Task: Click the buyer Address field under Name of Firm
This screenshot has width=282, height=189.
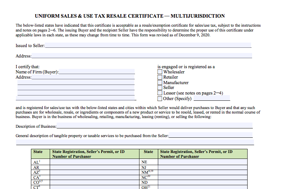Action: 83,77
